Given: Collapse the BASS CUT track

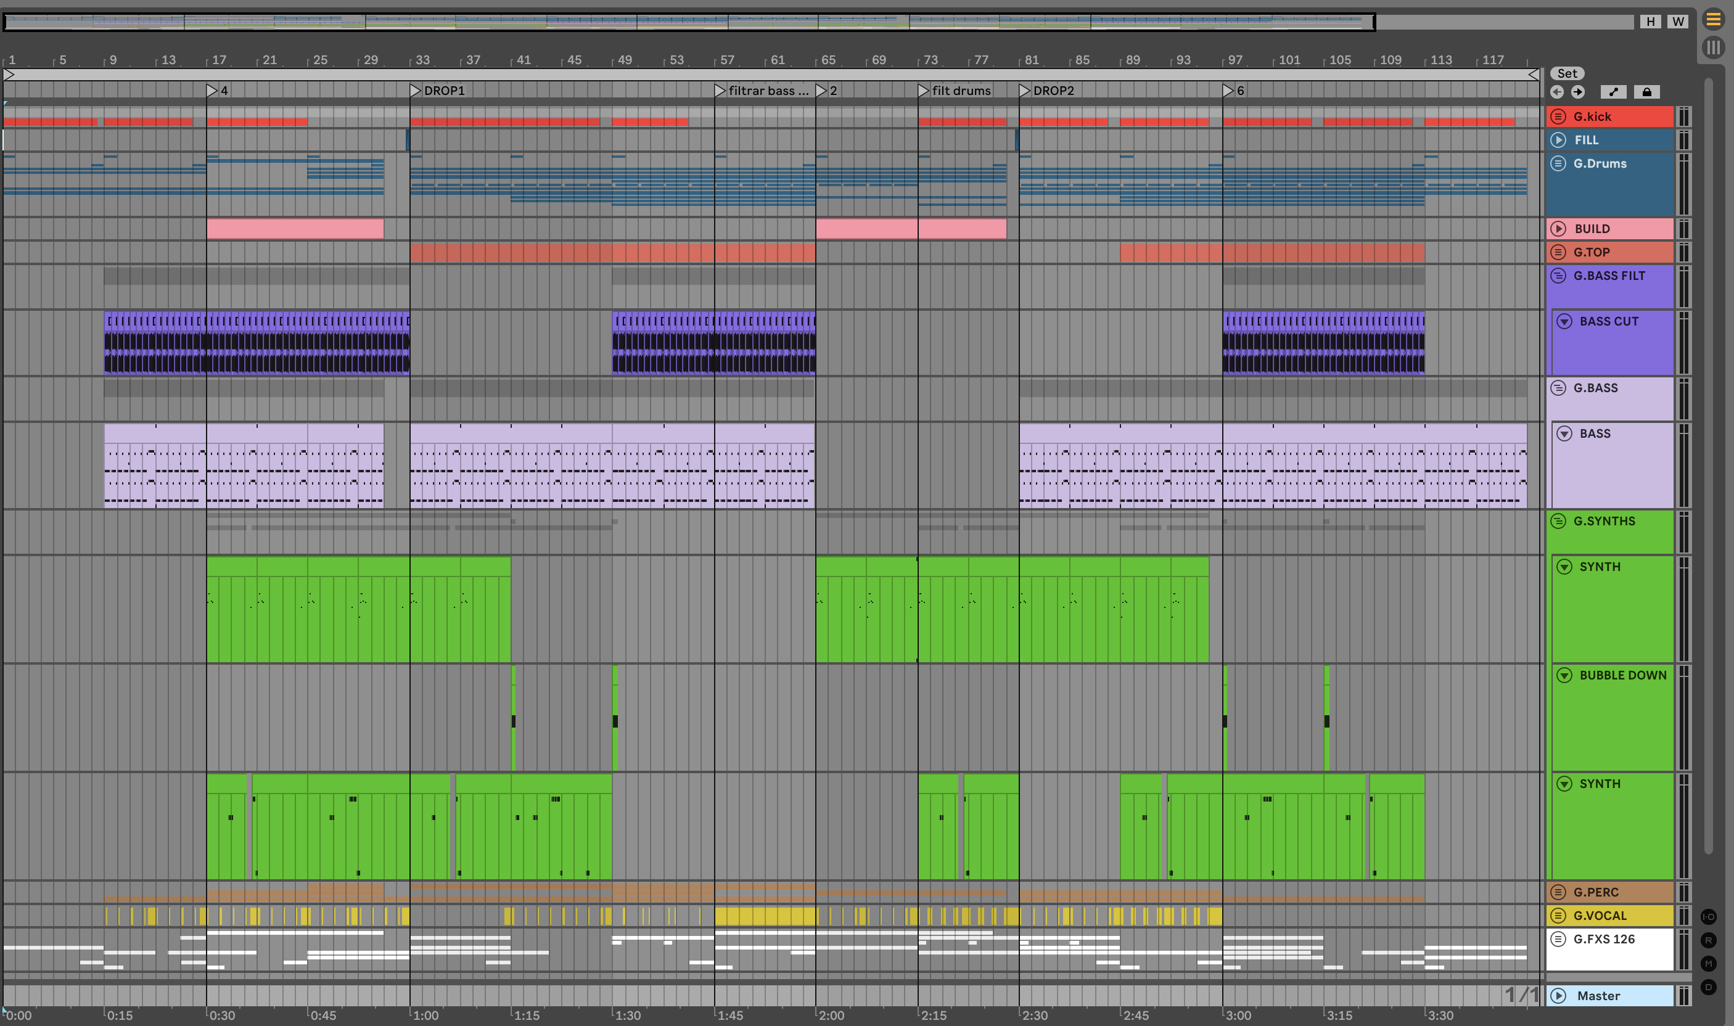Looking at the screenshot, I should (1564, 321).
